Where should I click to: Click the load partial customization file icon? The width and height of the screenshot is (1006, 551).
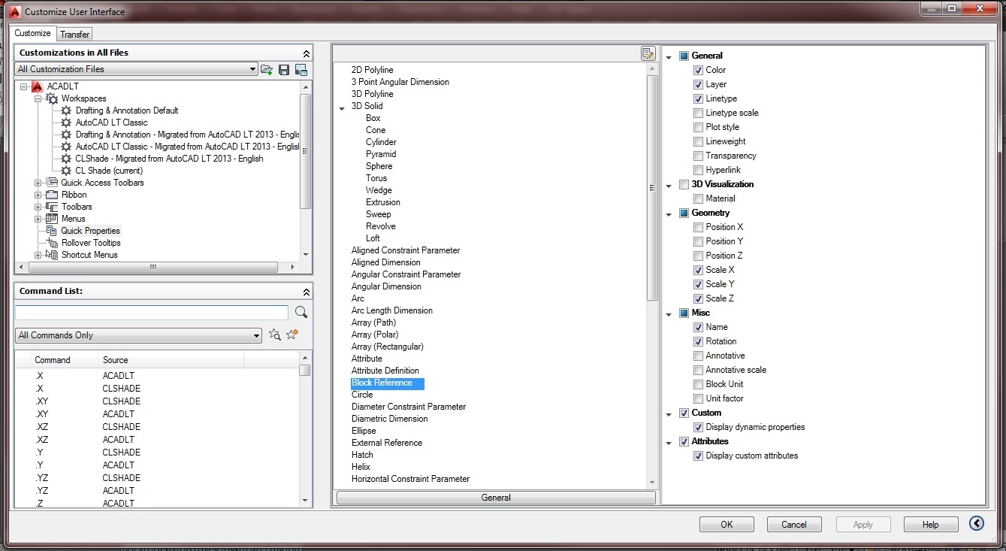[267, 69]
